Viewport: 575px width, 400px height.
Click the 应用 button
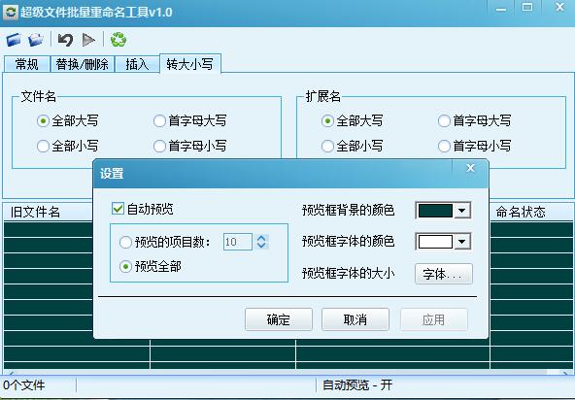pos(434,319)
